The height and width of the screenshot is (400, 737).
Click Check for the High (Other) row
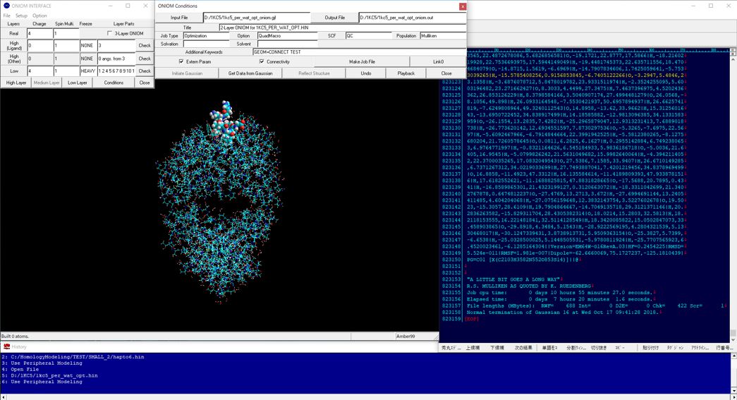coord(145,59)
